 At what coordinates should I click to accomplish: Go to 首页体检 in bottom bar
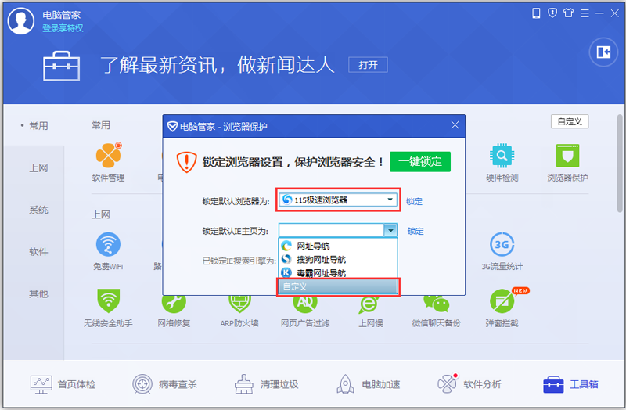pos(63,384)
